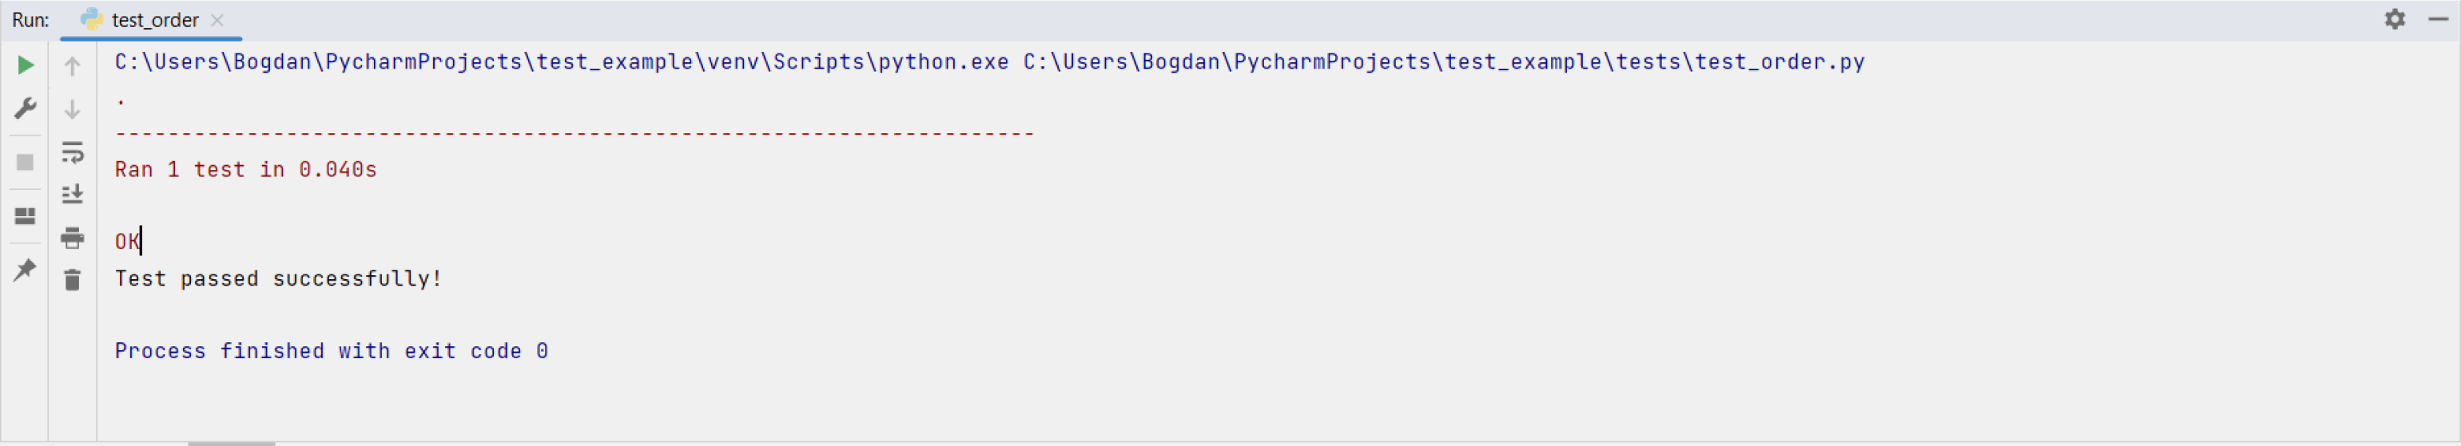The height and width of the screenshot is (446, 2461).
Task: Close the test_order run tab
Action: (x=218, y=20)
